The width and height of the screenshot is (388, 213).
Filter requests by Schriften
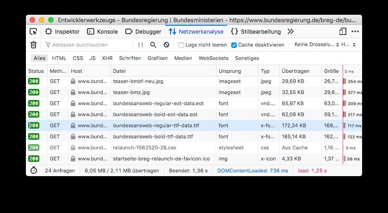click(x=130, y=58)
